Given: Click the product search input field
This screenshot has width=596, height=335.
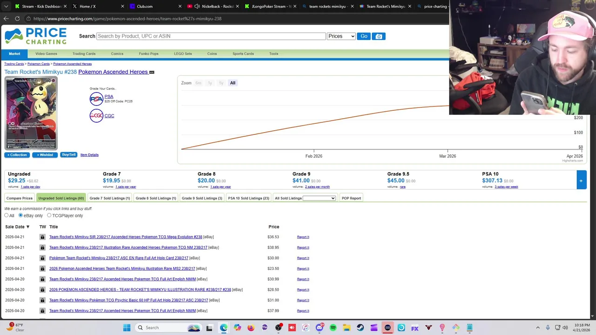Looking at the screenshot, I should [x=211, y=36].
